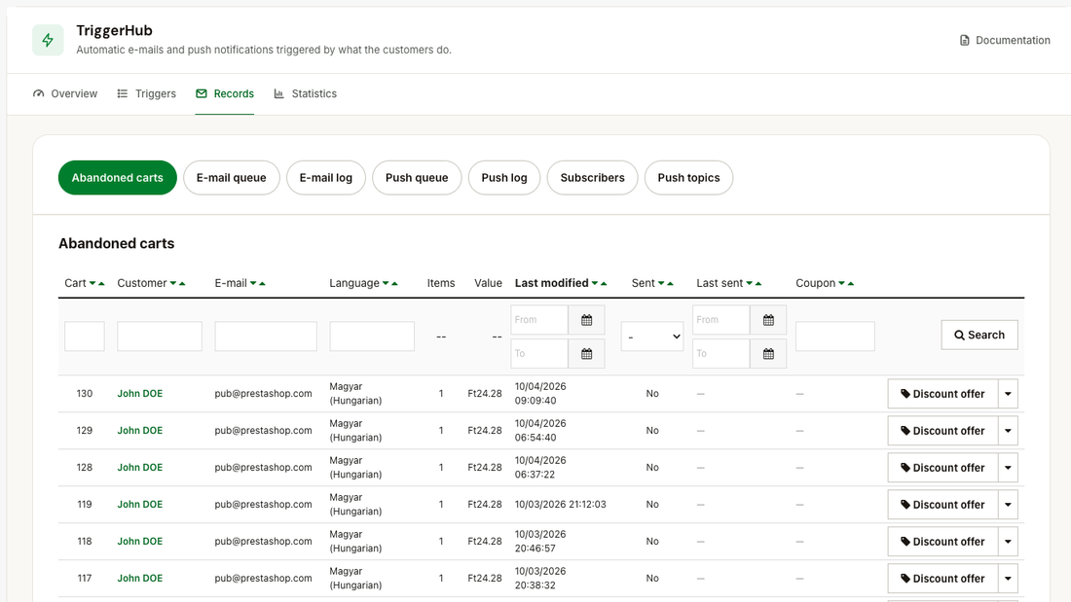
Task: Send Discount offer for cart 118
Action: (x=942, y=542)
